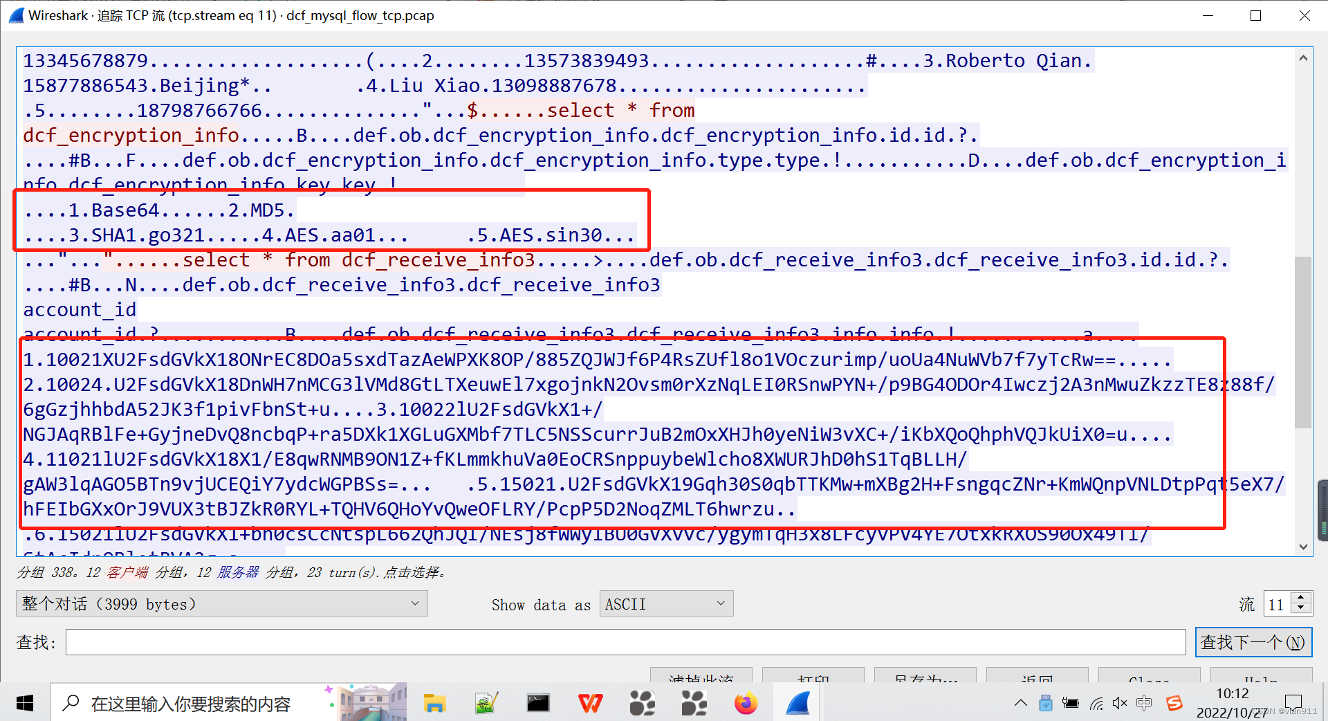The height and width of the screenshot is (721, 1328).
Task: Select the Wireshark taskbar icon
Action: [798, 704]
